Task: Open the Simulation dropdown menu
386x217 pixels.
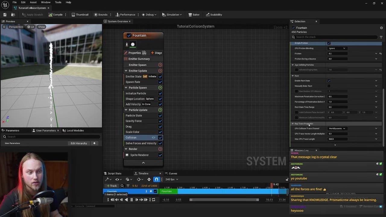Action: [x=172, y=14]
